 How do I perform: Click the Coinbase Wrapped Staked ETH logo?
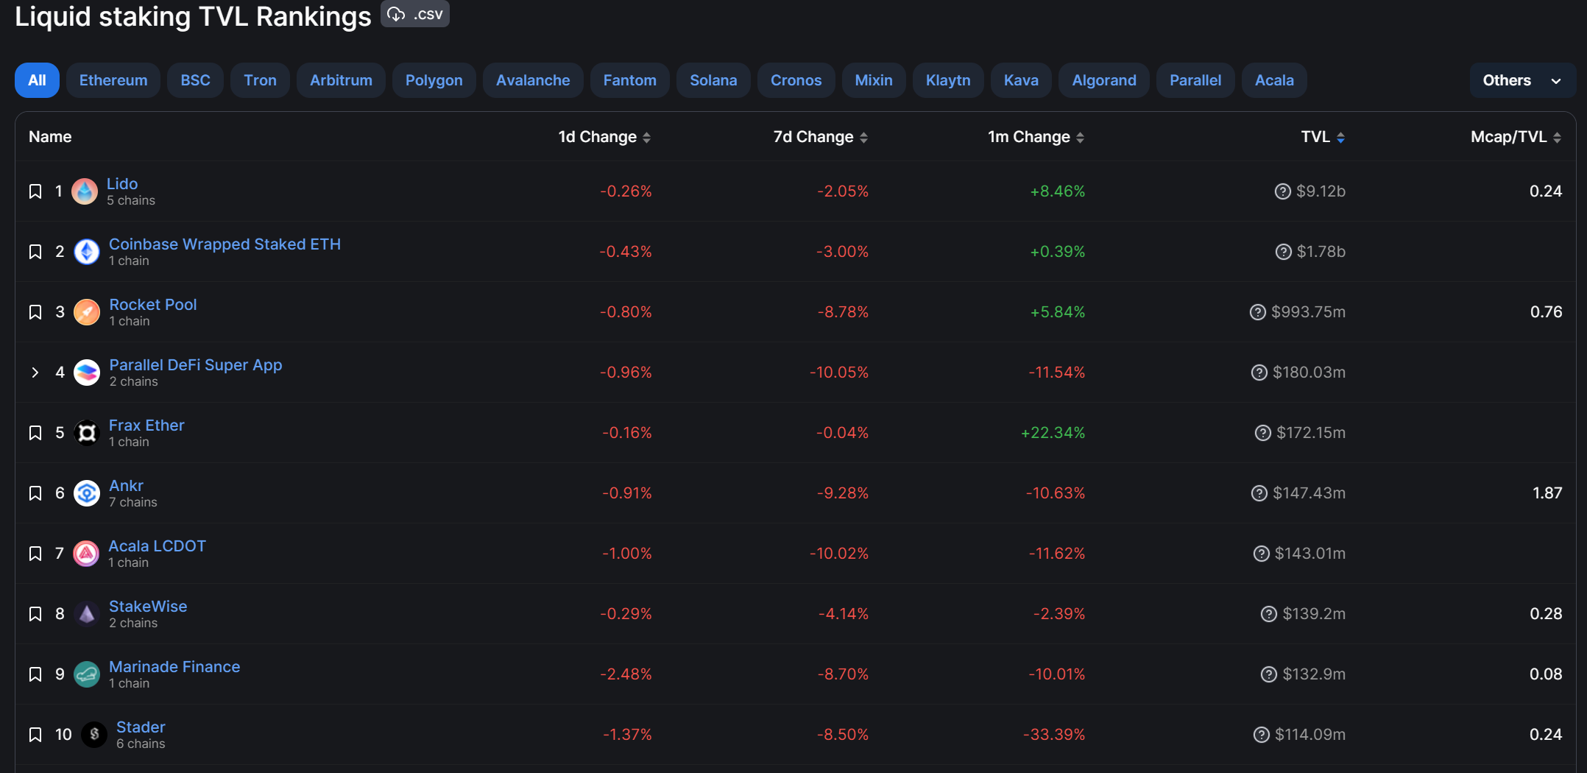point(87,252)
